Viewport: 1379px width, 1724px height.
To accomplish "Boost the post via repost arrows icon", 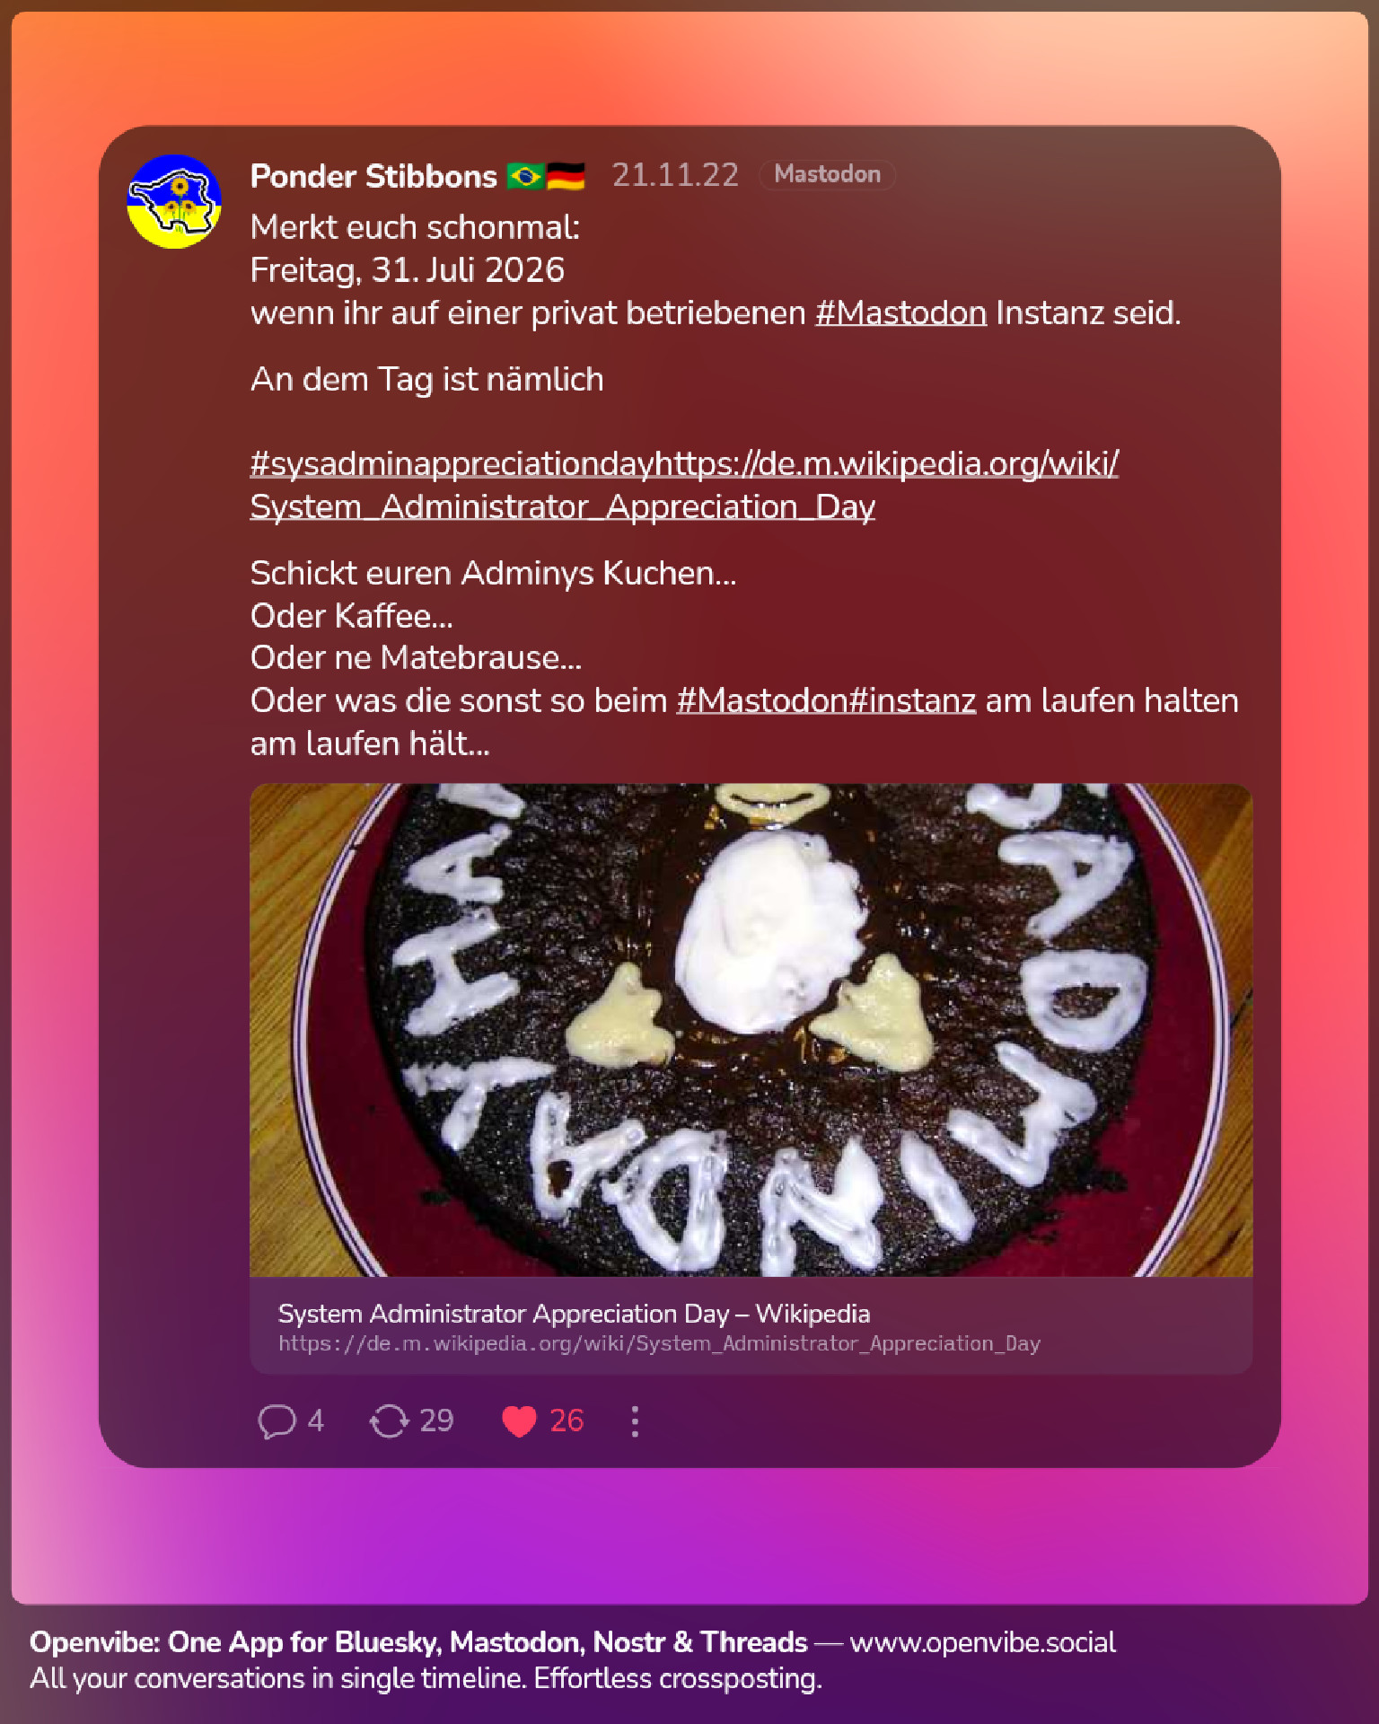I will (389, 1421).
